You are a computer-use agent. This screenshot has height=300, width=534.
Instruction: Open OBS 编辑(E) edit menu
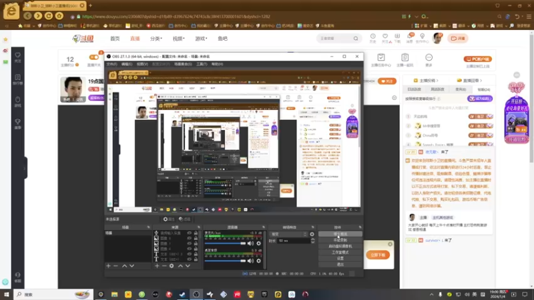127,64
